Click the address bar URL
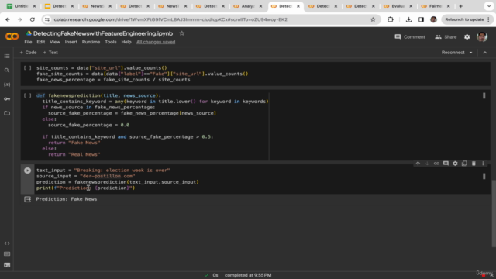This screenshot has height=279, width=496. tap(170, 19)
